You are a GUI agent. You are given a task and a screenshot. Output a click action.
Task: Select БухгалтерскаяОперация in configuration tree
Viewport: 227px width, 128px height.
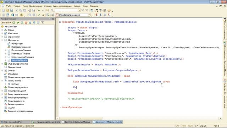(22, 57)
